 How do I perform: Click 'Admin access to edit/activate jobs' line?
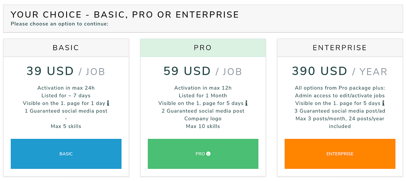coord(340,95)
